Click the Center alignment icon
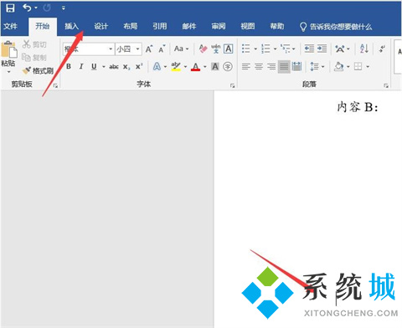 point(259,66)
